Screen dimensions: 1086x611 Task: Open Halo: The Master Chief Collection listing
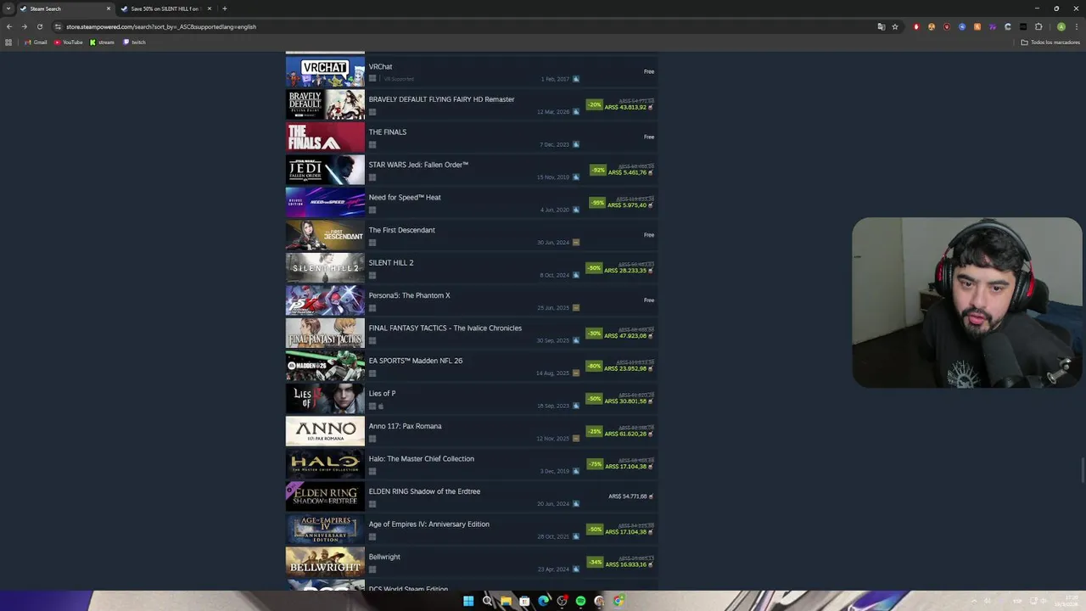pyautogui.click(x=472, y=464)
